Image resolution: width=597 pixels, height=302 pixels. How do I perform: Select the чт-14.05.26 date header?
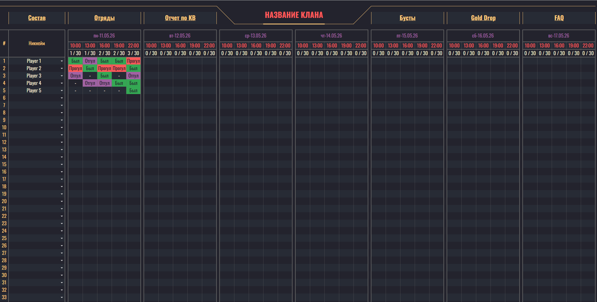tap(332, 36)
